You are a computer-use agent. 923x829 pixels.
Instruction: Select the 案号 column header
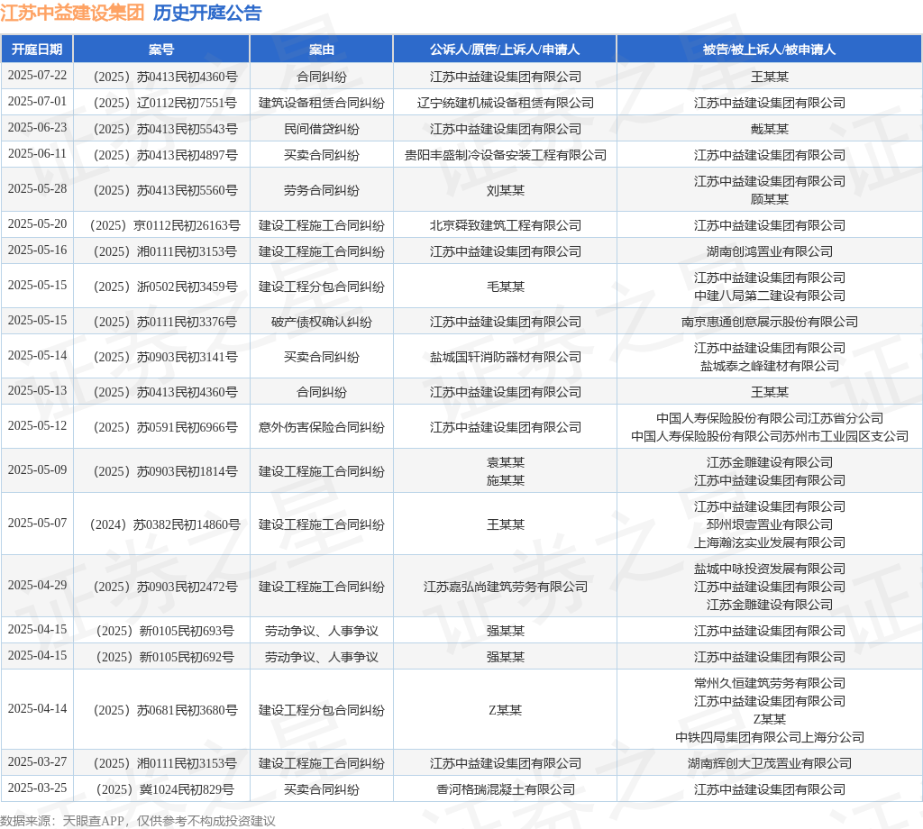coord(161,50)
